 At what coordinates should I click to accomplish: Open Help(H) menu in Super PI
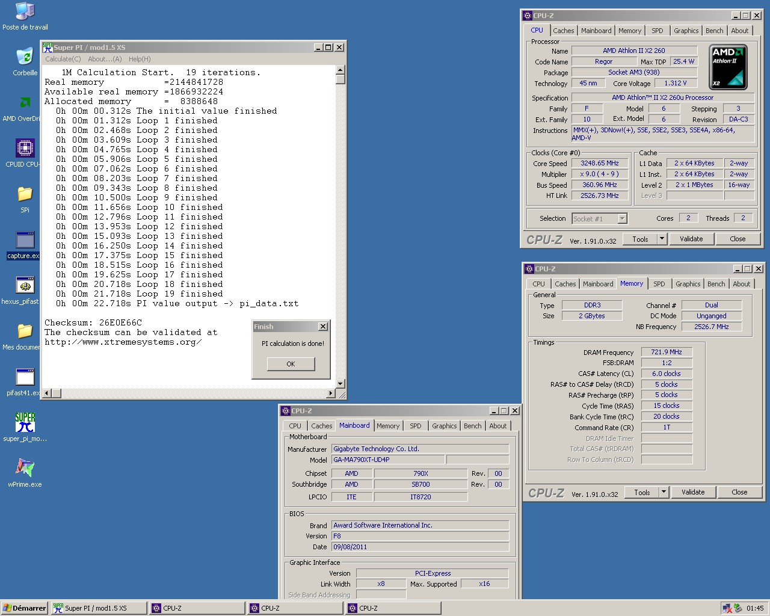tap(140, 59)
